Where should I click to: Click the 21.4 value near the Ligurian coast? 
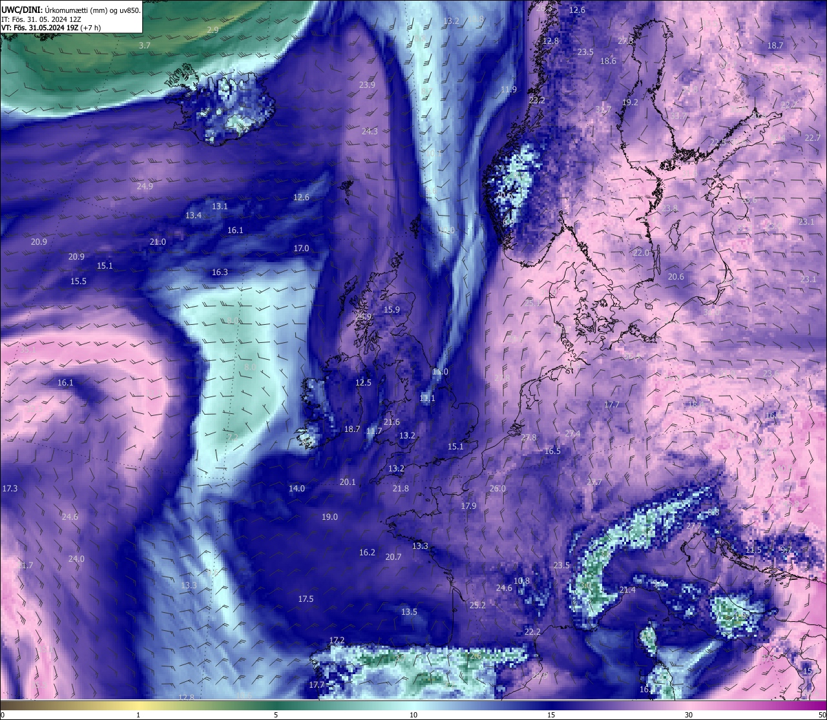tap(627, 590)
